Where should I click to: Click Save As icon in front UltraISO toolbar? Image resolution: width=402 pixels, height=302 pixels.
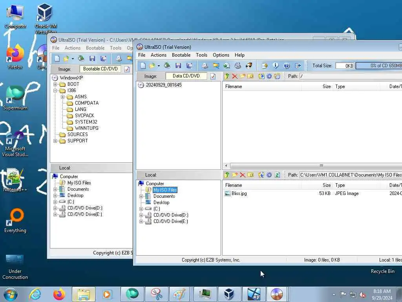[190, 66]
